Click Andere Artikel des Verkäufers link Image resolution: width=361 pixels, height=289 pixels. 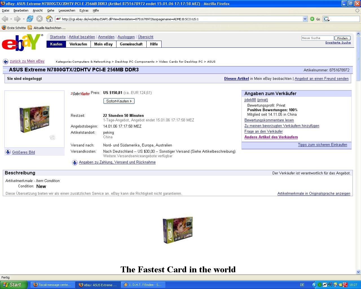click(x=271, y=137)
